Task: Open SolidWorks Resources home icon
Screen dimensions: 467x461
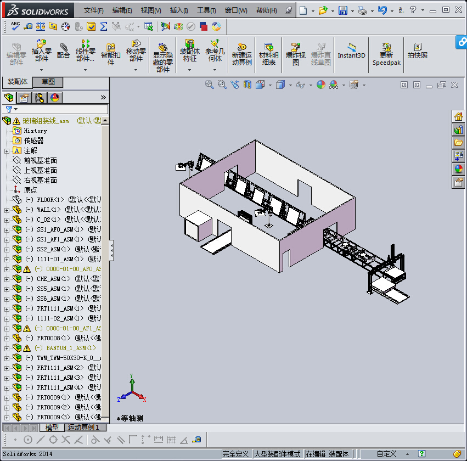Action: click(458, 116)
